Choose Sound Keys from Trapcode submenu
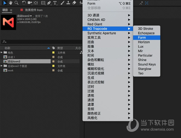181x138 pixels. click(147, 64)
